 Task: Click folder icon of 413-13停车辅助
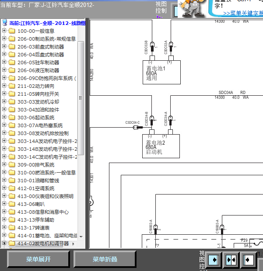[12, 220]
